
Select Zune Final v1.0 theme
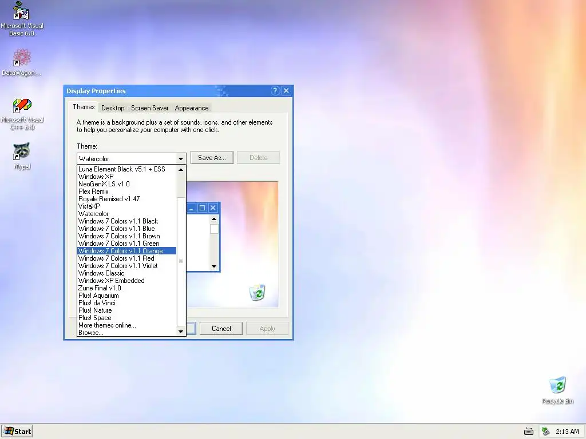[126, 288]
